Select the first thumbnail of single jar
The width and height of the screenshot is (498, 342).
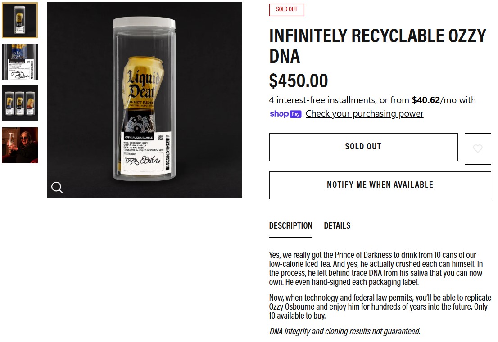pyautogui.click(x=20, y=20)
